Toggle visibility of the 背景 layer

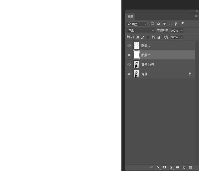click(x=129, y=74)
